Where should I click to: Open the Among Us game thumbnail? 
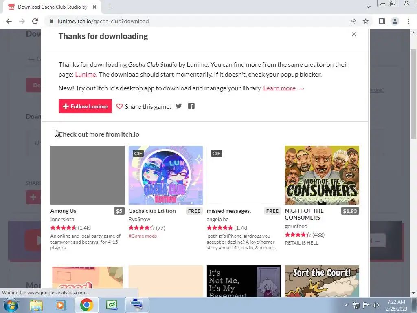coord(88,175)
